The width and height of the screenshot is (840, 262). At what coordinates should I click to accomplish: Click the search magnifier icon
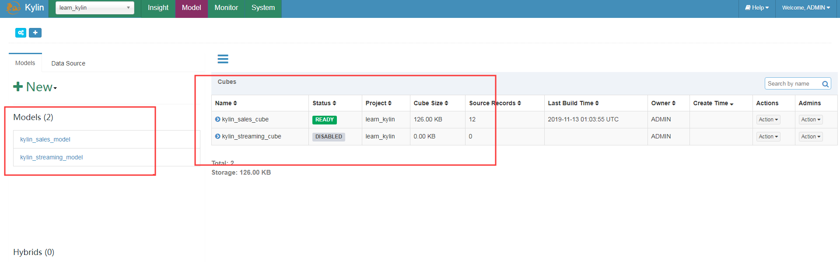pos(825,84)
